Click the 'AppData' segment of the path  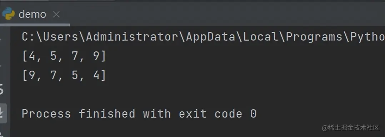coord(210,37)
